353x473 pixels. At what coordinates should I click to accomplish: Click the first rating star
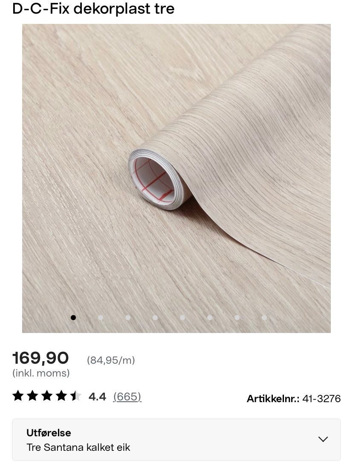pos(18,395)
